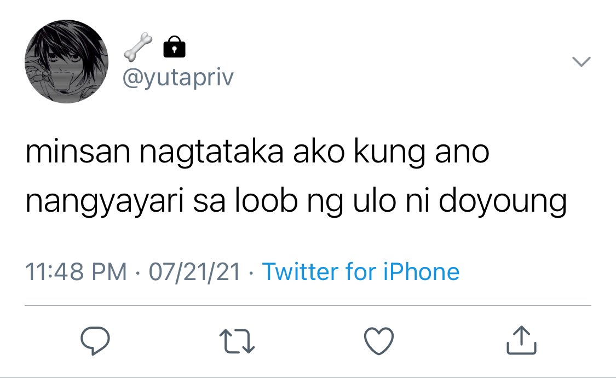Viewport: 616px width, 378px height.
Task: Click the word minsan starting the tweet
Action: (78, 152)
